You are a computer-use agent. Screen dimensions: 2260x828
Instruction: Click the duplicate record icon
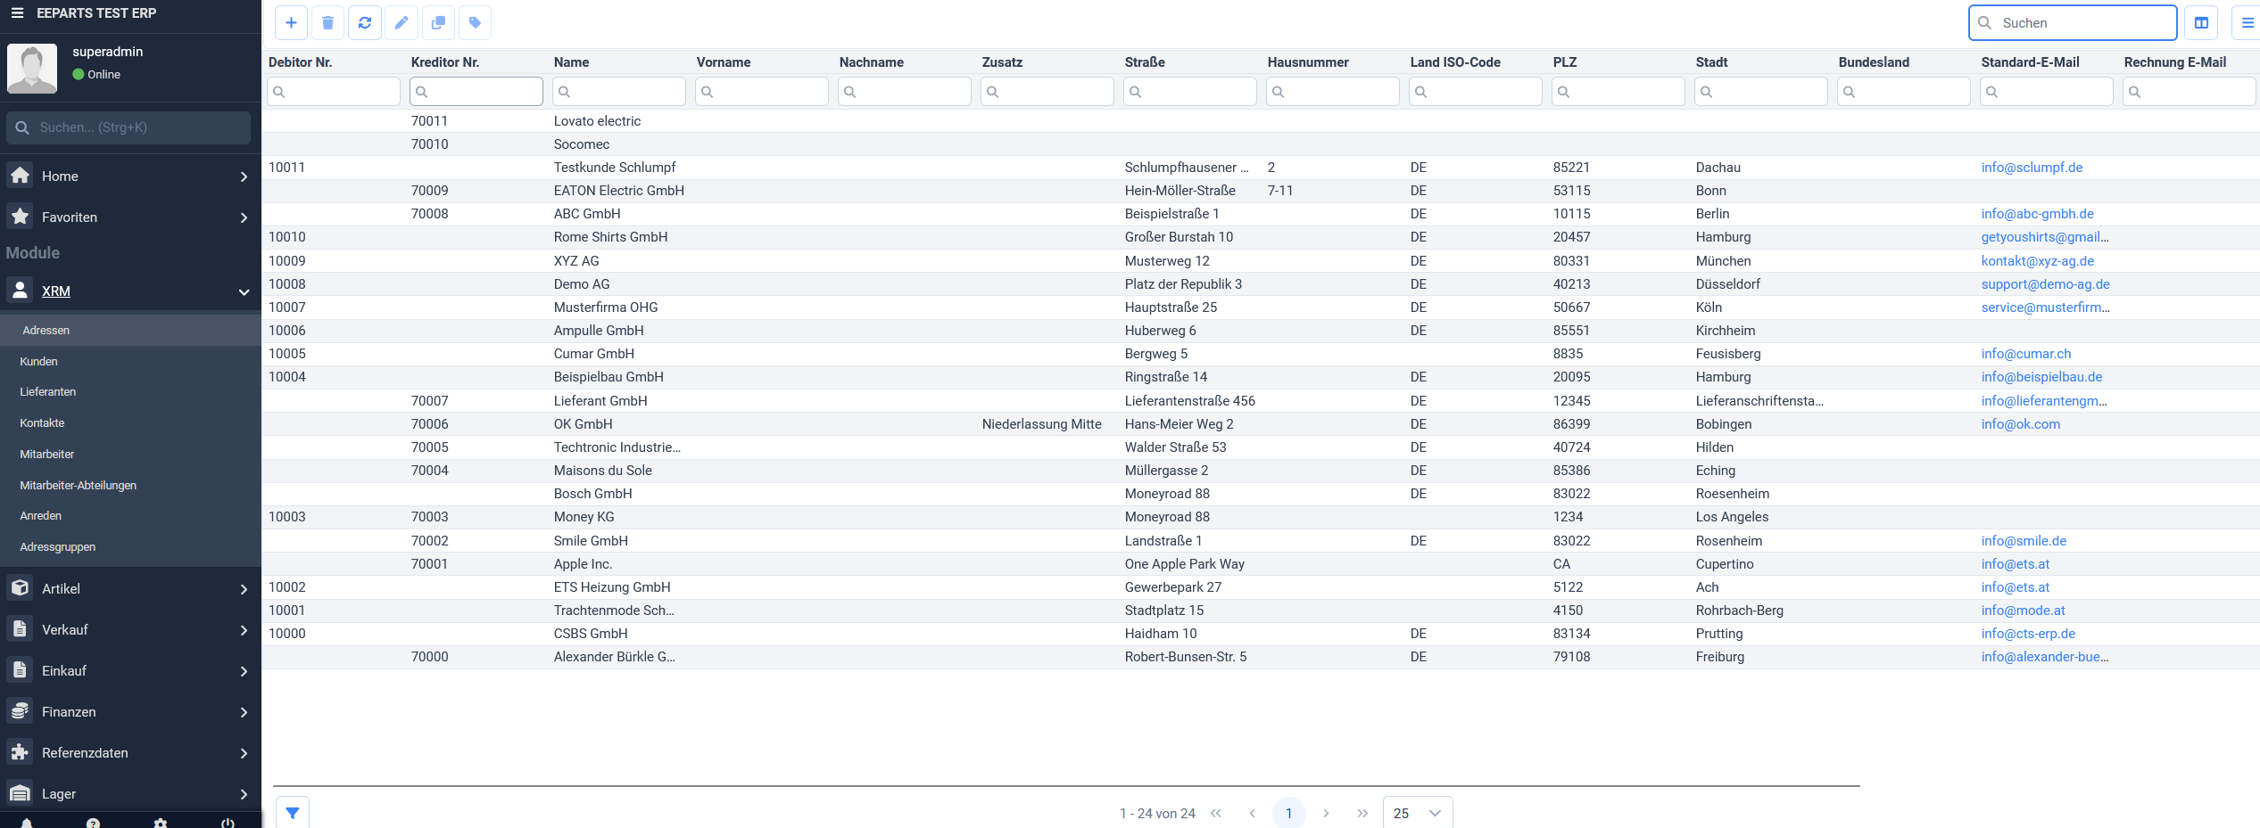438,23
